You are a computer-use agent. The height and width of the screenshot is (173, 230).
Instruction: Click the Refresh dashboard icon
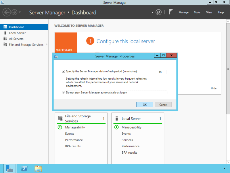158,12
